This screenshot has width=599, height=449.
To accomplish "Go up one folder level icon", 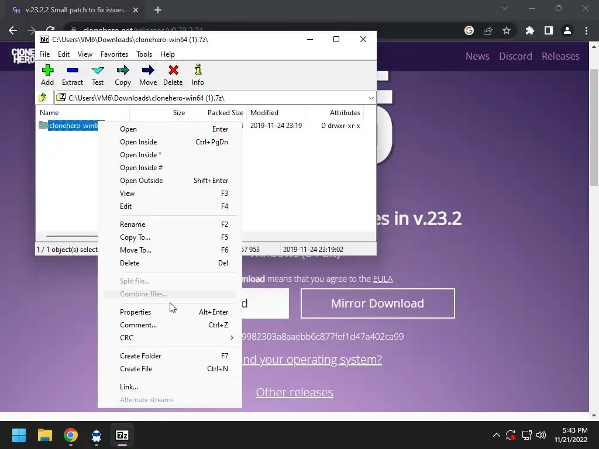I will pos(43,98).
